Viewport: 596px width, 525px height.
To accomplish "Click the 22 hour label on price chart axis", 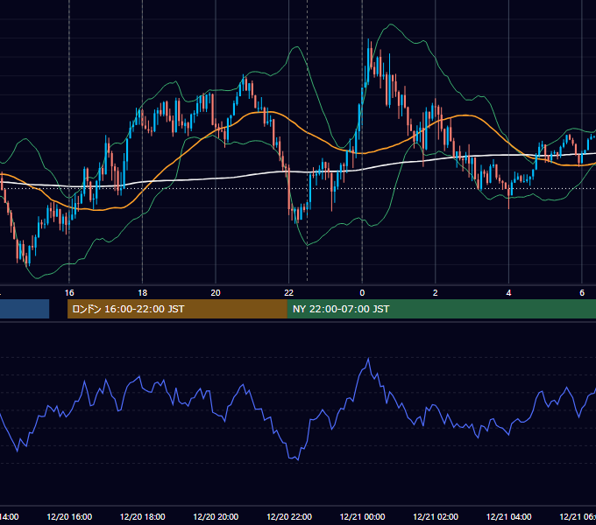I will pos(289,293).
